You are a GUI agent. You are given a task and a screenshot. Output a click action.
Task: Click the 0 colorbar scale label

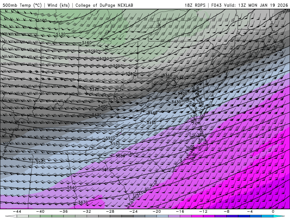(x=273, y=211)
